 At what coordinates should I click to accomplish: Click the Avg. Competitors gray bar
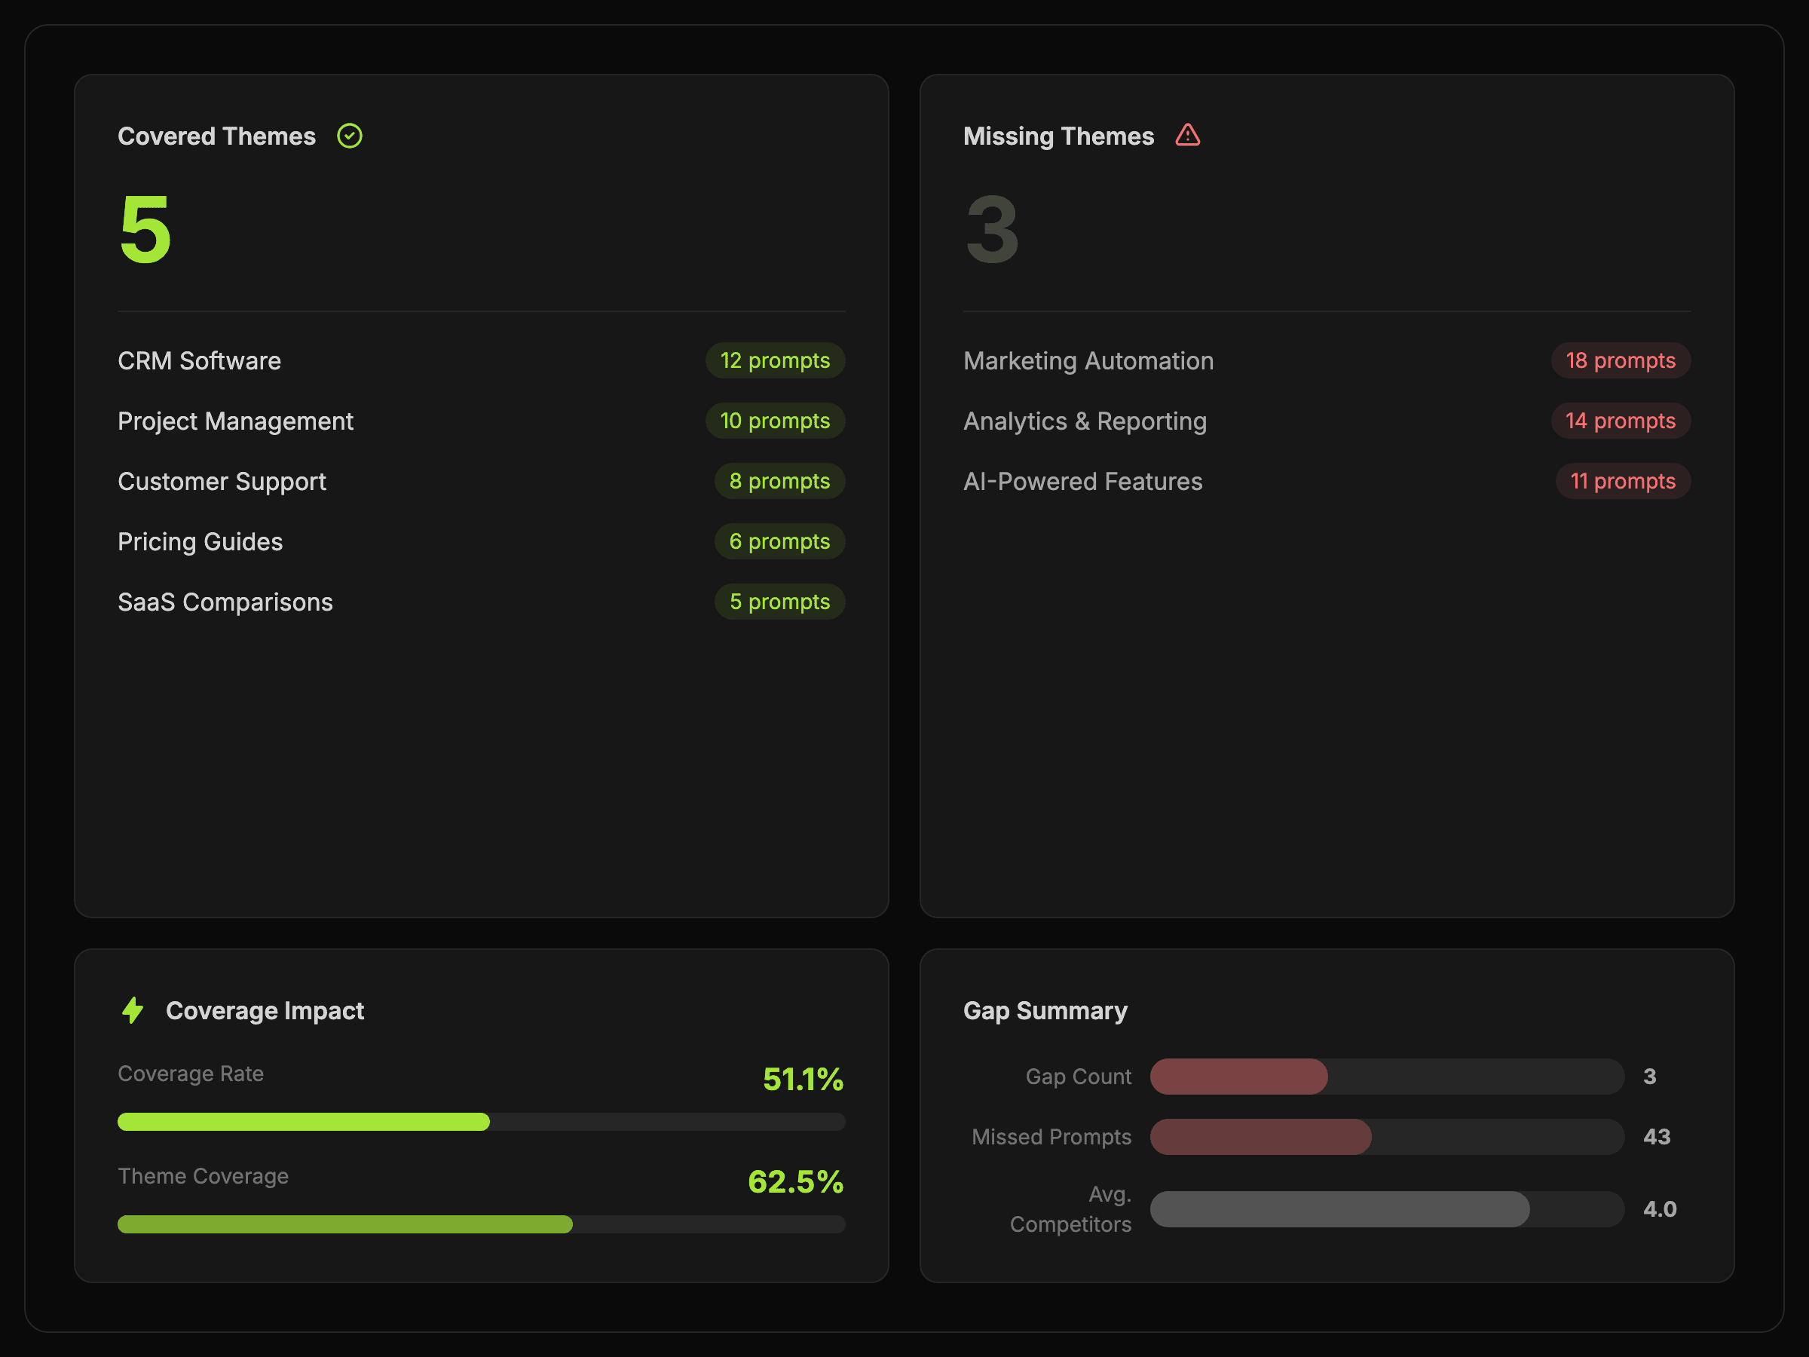[x=1339, y=1209]
